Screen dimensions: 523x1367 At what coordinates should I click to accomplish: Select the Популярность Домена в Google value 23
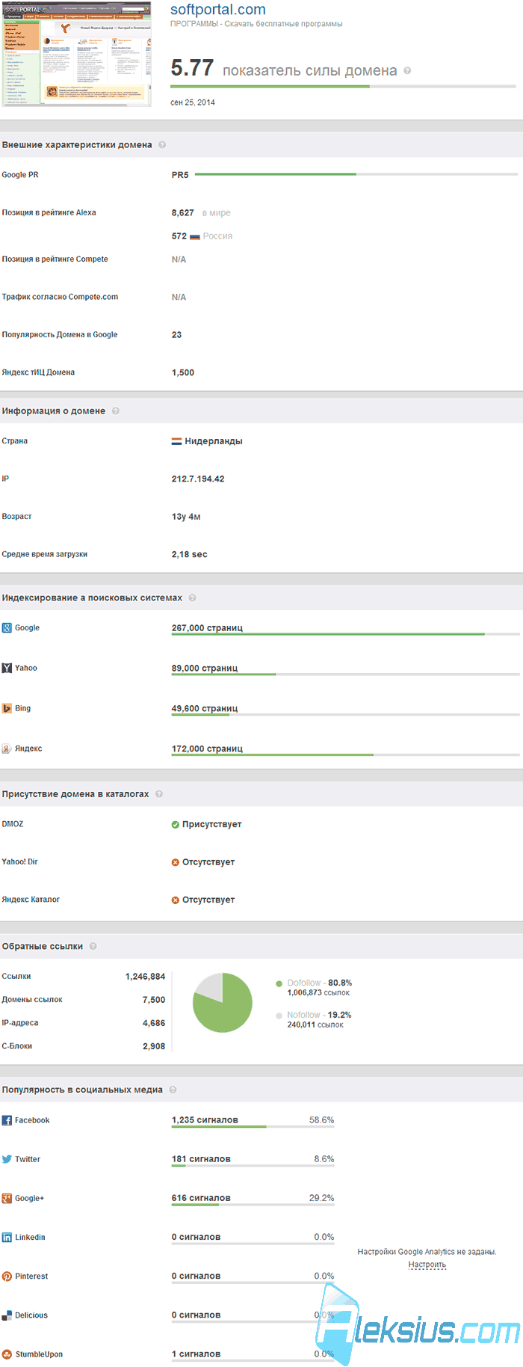click(x=177, y=335)
